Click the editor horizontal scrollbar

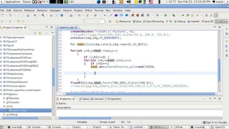(x=140, y=94)
